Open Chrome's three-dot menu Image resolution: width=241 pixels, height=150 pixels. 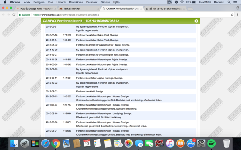coord(238,15)
